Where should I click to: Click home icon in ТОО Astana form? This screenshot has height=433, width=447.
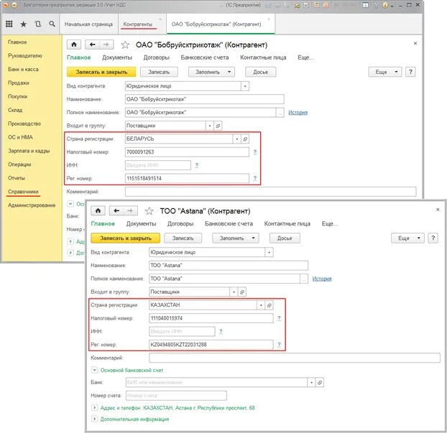(98, 211)
